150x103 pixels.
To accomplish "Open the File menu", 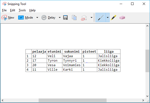I will point(4,10).
